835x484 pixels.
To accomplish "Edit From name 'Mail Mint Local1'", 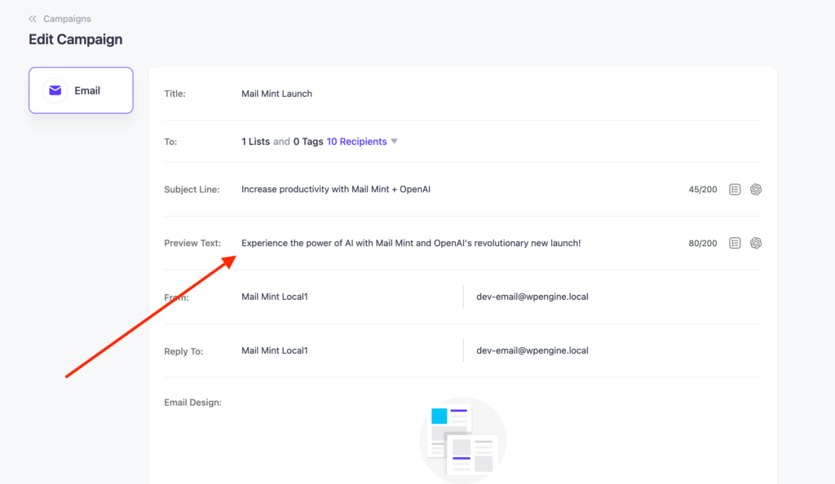I will click(x=275, y=297).
